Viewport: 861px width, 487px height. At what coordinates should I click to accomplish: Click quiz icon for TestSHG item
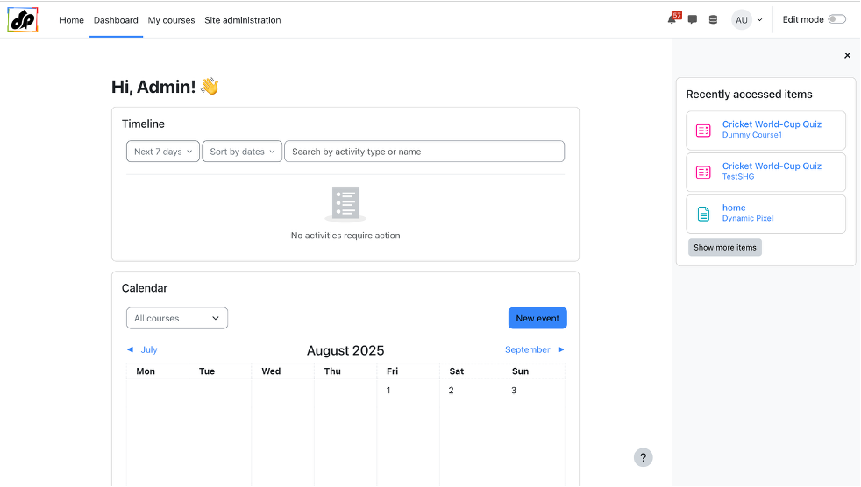pyautogui.click(x=703, y=173)
